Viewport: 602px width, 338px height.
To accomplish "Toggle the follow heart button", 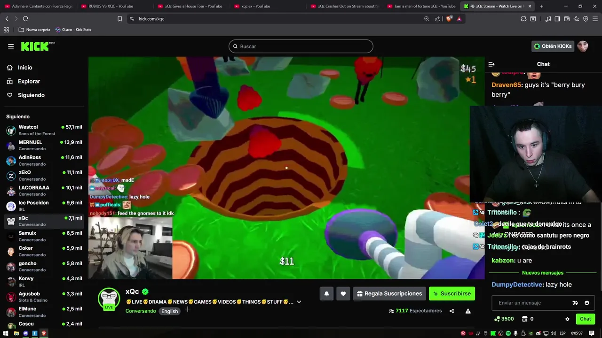I will tap(343, 294).
